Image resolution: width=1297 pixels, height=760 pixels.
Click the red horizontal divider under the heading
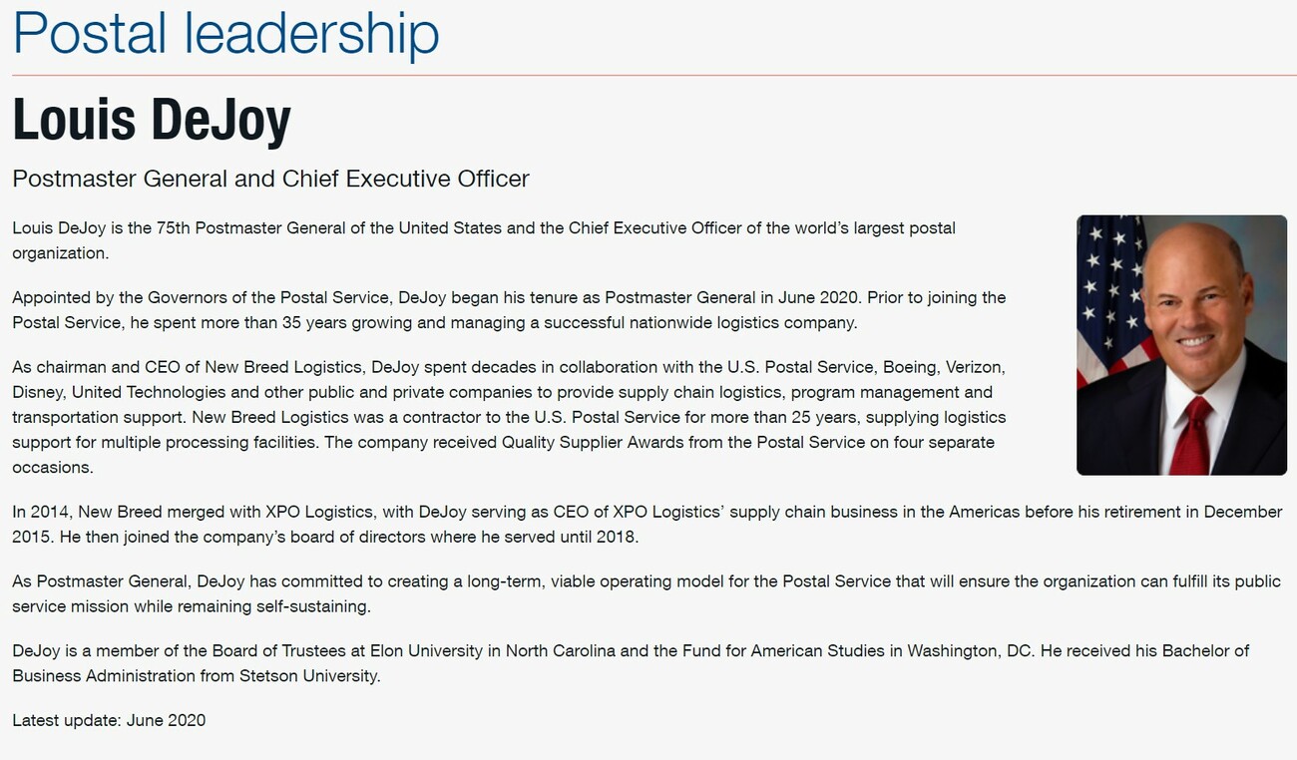coord(654,75)
